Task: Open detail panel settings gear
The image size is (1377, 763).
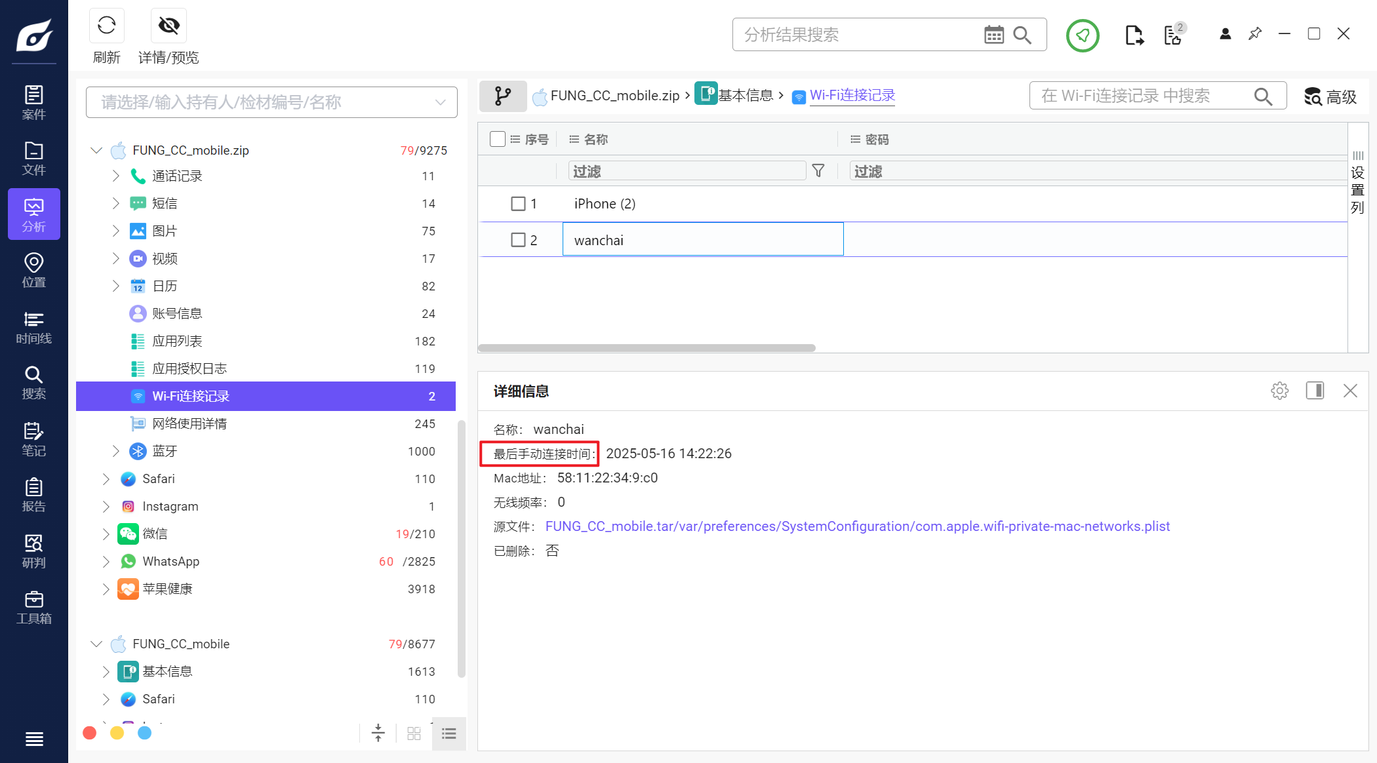Action: [1279, 391]
